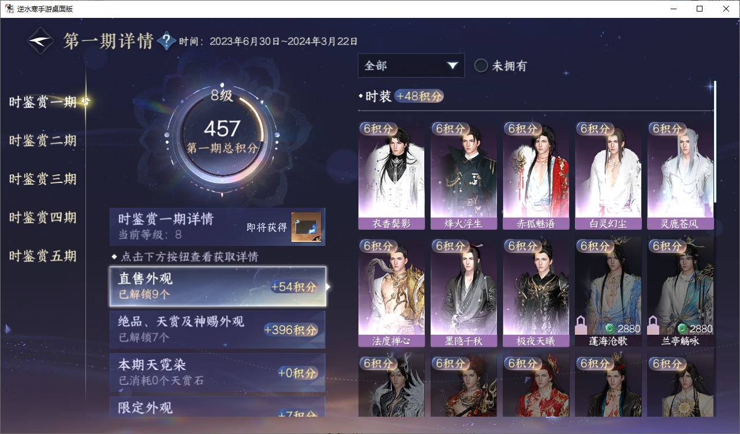Click the small arrow at left screen edge
The image size is (740, 434).
coord(8,329)
